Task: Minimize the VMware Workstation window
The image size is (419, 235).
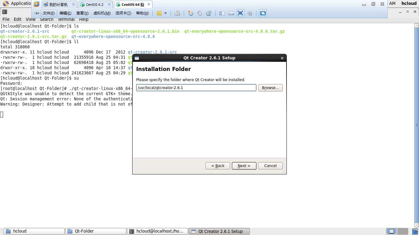Action: (x=364, y=4)
